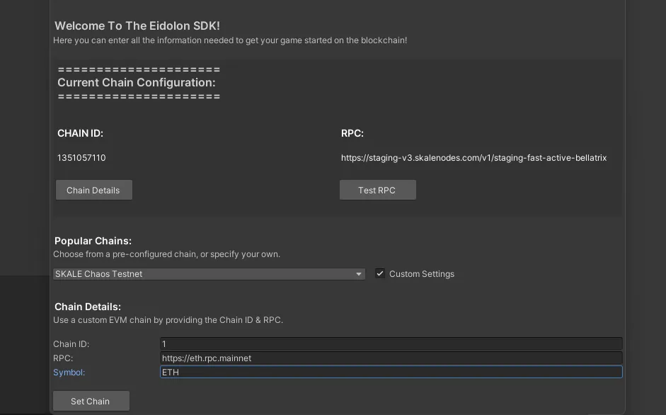Open the SKALE Chaos Testnet dropdown
666x415 pixels.
pos(205,274)
